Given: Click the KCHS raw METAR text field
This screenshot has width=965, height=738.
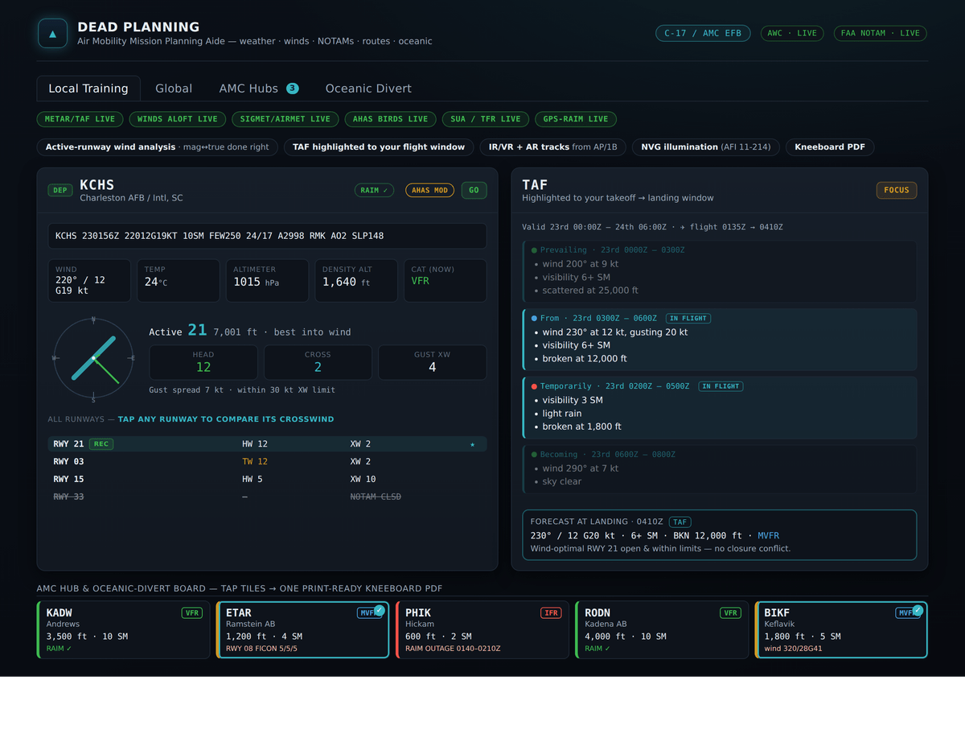Looking at the screenshot, I should click(x=267, y=236).
